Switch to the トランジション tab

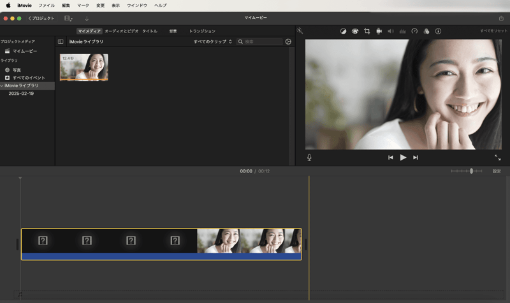point(202,31)
